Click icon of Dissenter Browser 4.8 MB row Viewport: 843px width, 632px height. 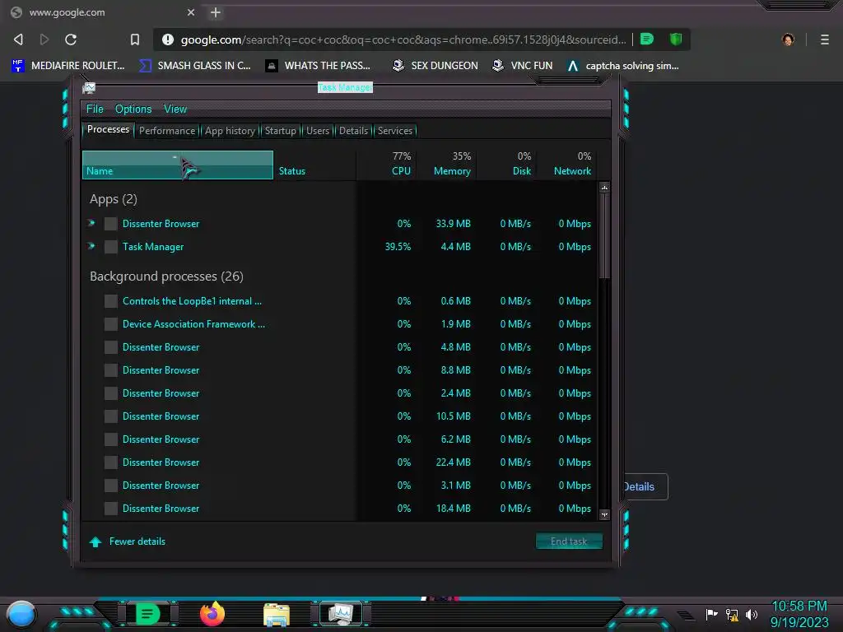pos(111,347)
